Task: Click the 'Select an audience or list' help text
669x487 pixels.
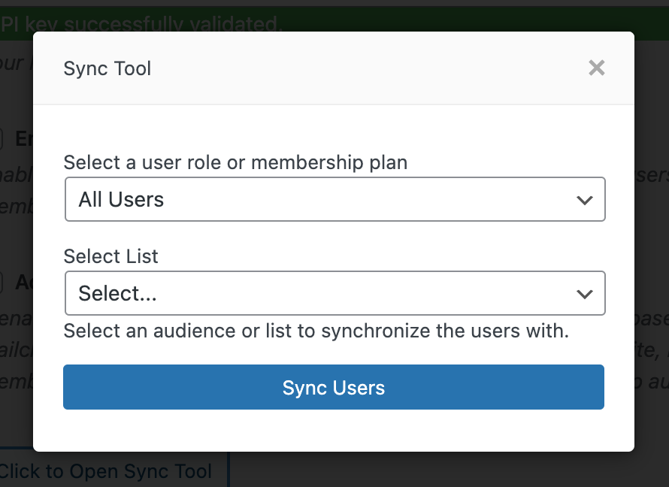Action: click(x=316, y=331)
